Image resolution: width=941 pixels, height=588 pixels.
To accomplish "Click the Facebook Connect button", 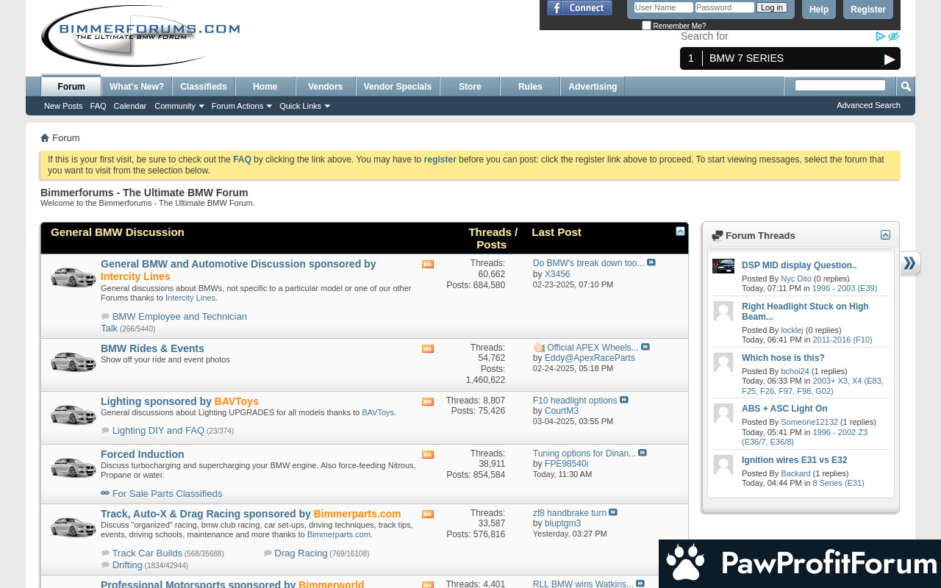I will (x=579, y=8).
